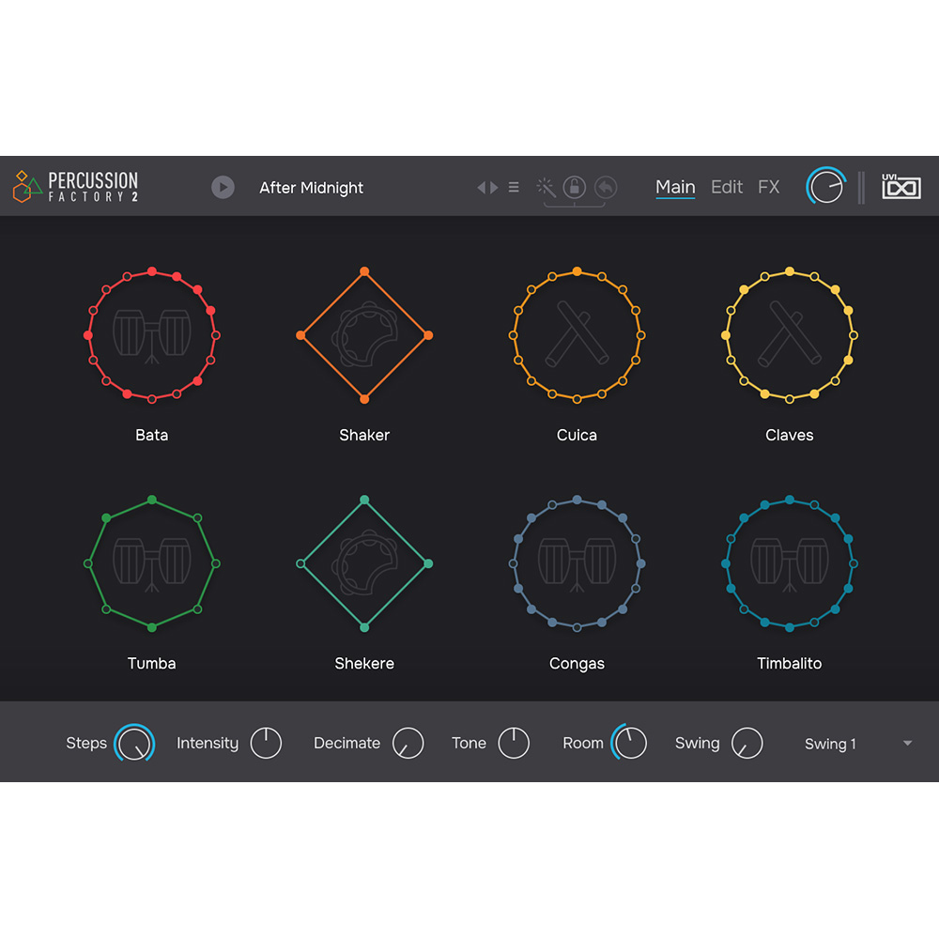Viewport: 939px width, 939px height.
Task: Select the Shekere tambourine icon
Action: pyautogui.click(x=364, y=563)
